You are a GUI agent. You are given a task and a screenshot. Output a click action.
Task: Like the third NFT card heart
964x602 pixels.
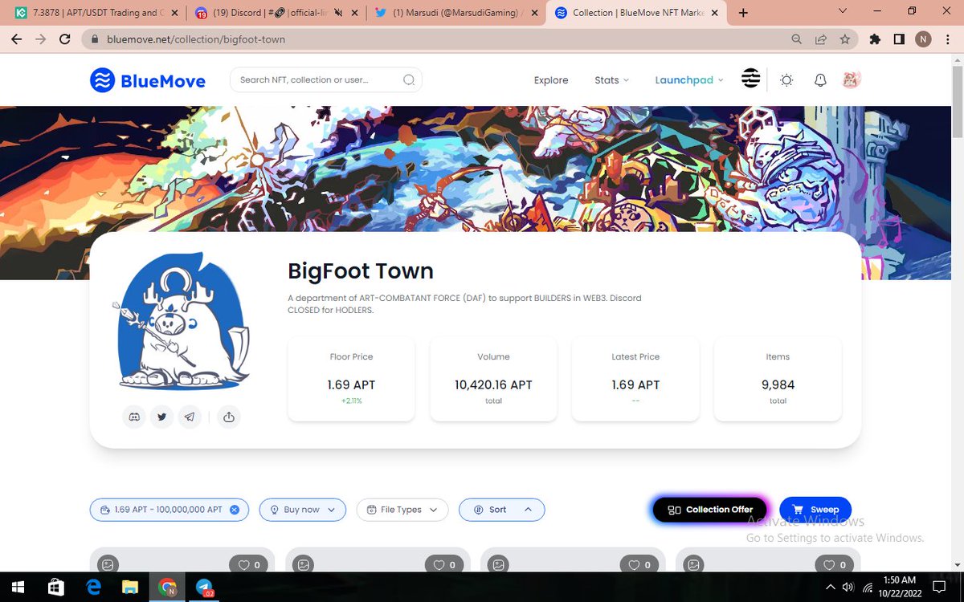(639, 565)
